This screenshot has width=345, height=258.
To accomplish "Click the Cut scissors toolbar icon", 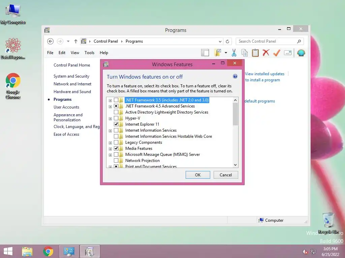I will pos(234,53).
